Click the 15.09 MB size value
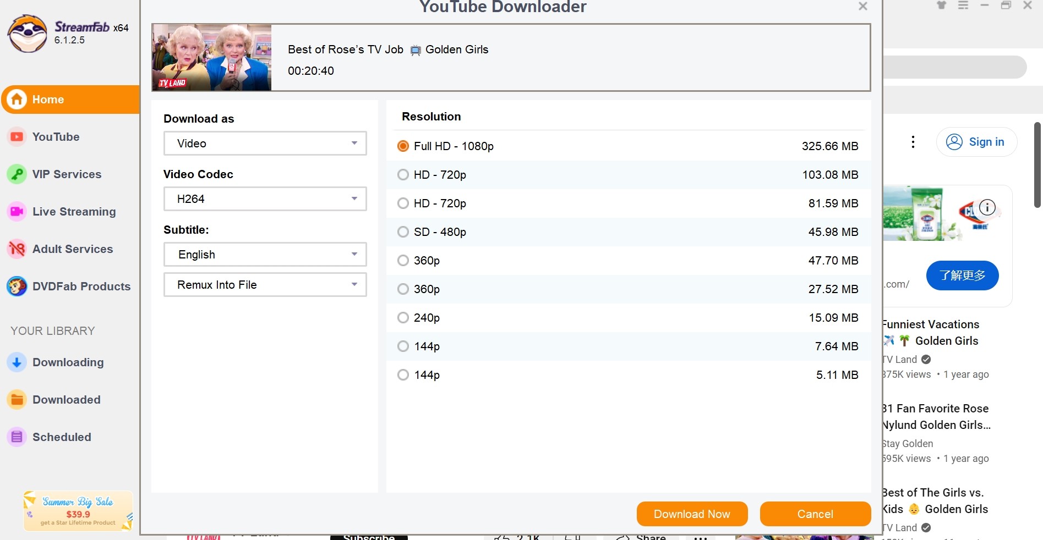The width and height of the screenshot is (1043, 540). [x=833, y=318]
